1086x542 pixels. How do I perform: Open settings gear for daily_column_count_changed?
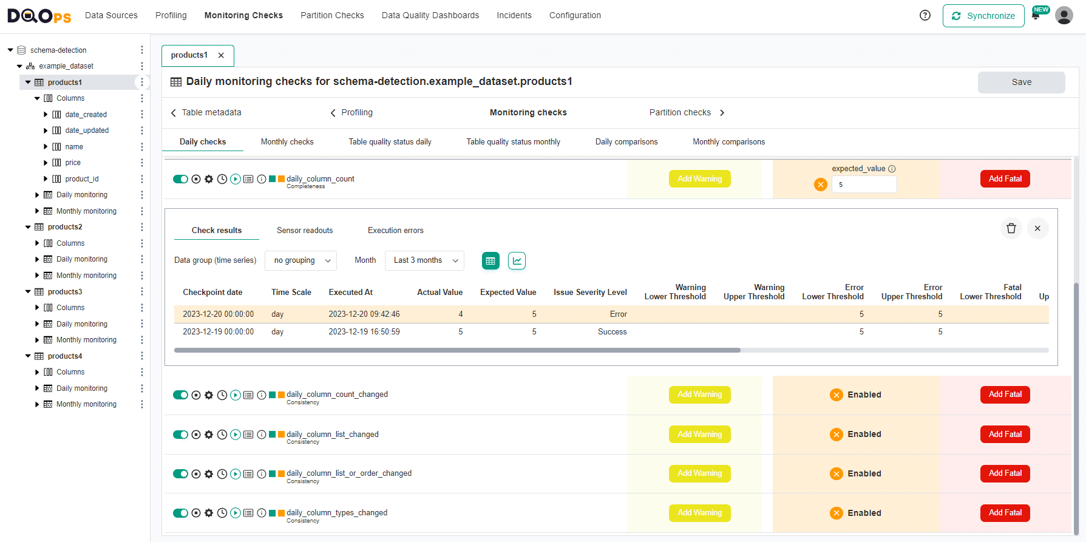point(209,395)
